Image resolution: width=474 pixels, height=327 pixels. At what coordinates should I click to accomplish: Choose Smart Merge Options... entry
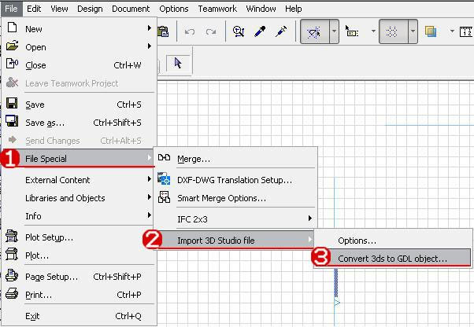[x=235, y=198]
